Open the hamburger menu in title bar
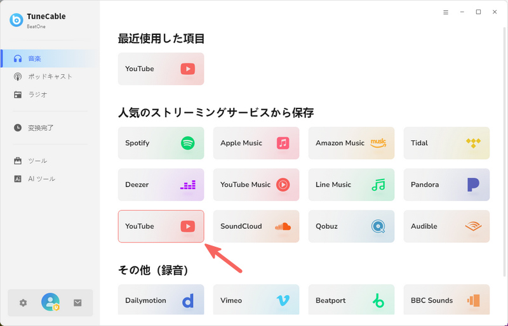This screenshot has height=326, width=508. pyautogui.click(x=446, y=12)
